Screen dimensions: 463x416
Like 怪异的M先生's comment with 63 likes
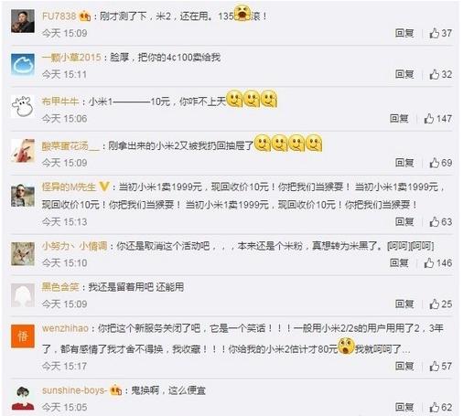click(434, 221)
